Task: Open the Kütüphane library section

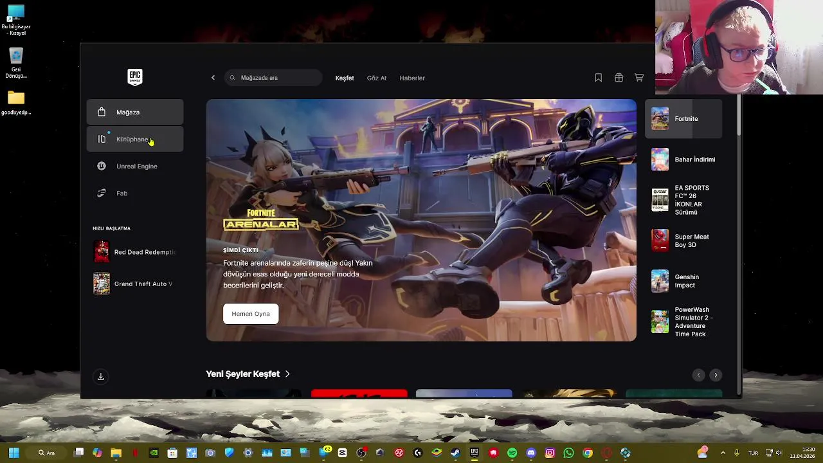Action: click(x=135, y=139)
